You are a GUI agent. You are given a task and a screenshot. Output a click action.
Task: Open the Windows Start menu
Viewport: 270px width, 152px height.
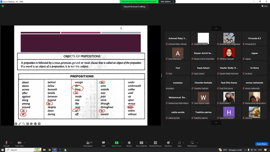(3, 150)
